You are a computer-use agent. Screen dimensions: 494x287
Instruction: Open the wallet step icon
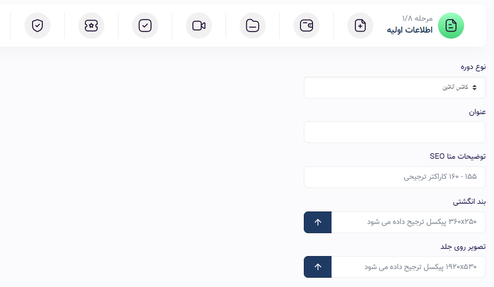306,26
